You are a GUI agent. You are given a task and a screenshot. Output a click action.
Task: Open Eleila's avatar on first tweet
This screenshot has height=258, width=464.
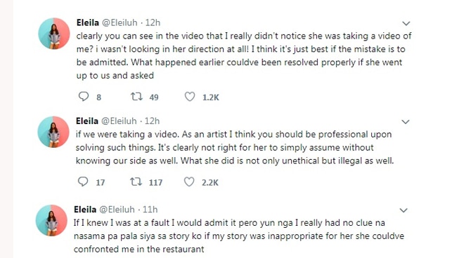point(54,34)
